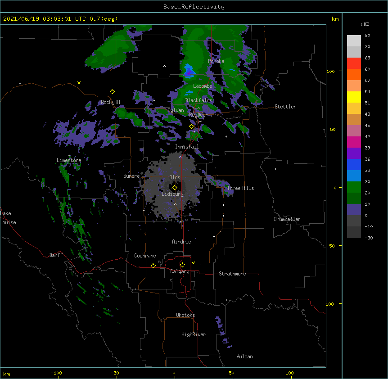Viewport: 388px width, 379px height.
Task: Click the Sylvan city label
Action: (x=176, y=110)
